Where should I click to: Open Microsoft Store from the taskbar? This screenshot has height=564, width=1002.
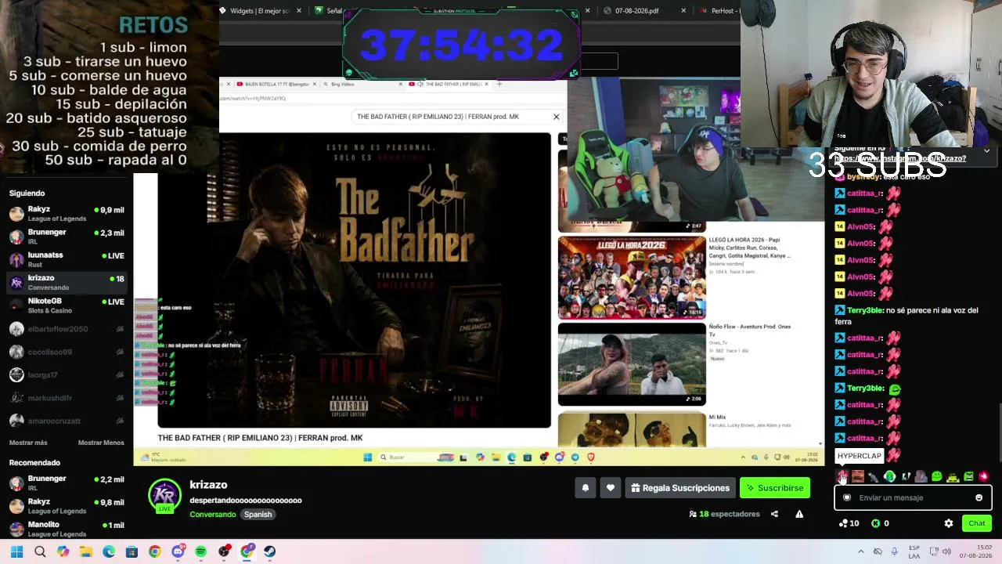coord(132,551)
